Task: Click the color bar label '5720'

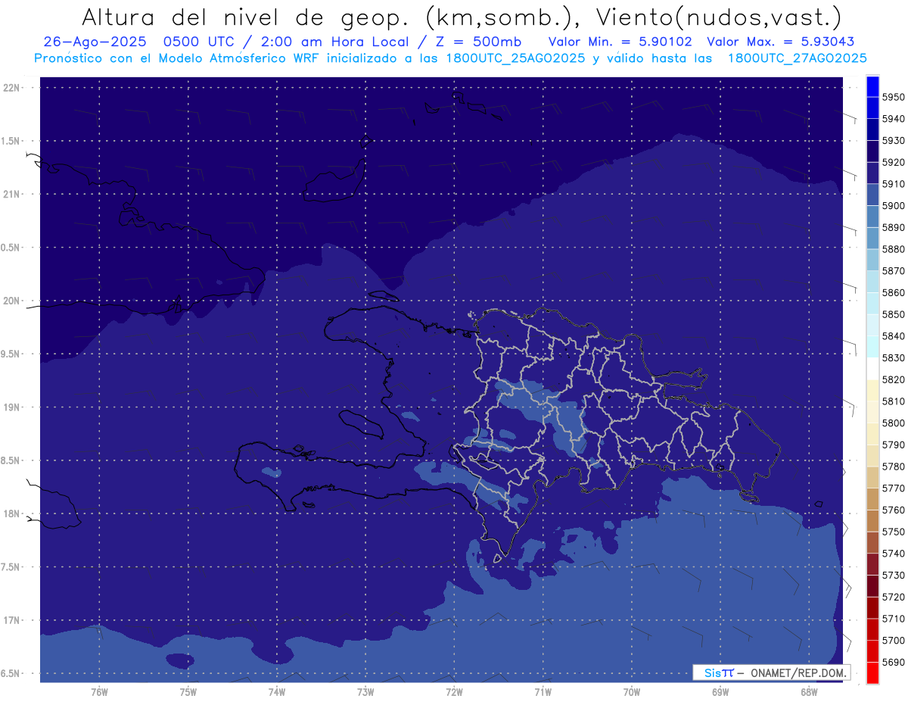Action: pos(893,597)
